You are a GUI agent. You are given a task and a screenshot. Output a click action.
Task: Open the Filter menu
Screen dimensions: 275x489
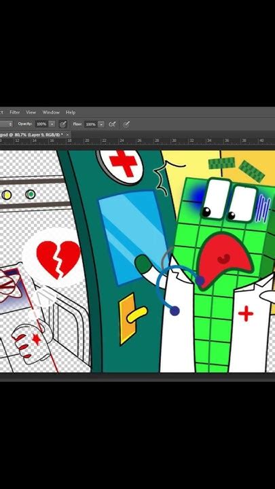tap(15, 112)
